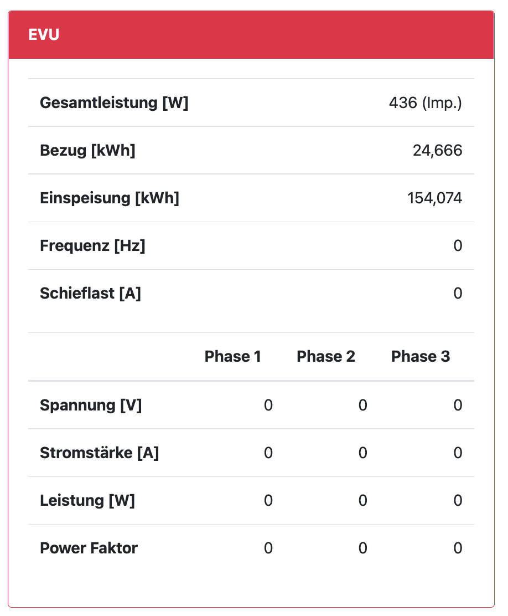Click the 154,074 Einspeisung value
This screenshot has height=616, width=508.
click(434, 198)
